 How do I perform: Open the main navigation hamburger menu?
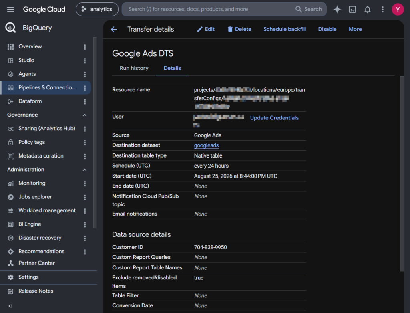pyautogui.click(x=10, y=10)
